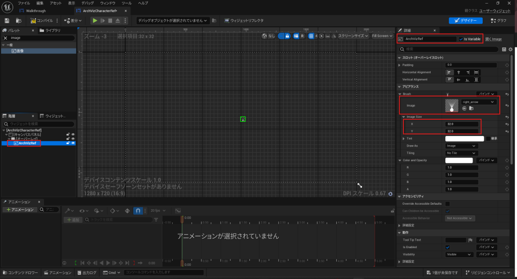Image resolution: width=517 pixels, height=279 pixels.
Task: Switch to グラフ (Graph) mode
Action: (498, 21)
